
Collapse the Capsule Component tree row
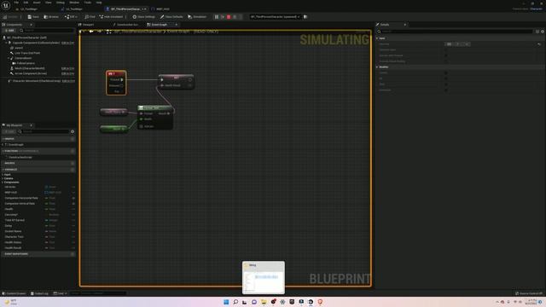6,43
